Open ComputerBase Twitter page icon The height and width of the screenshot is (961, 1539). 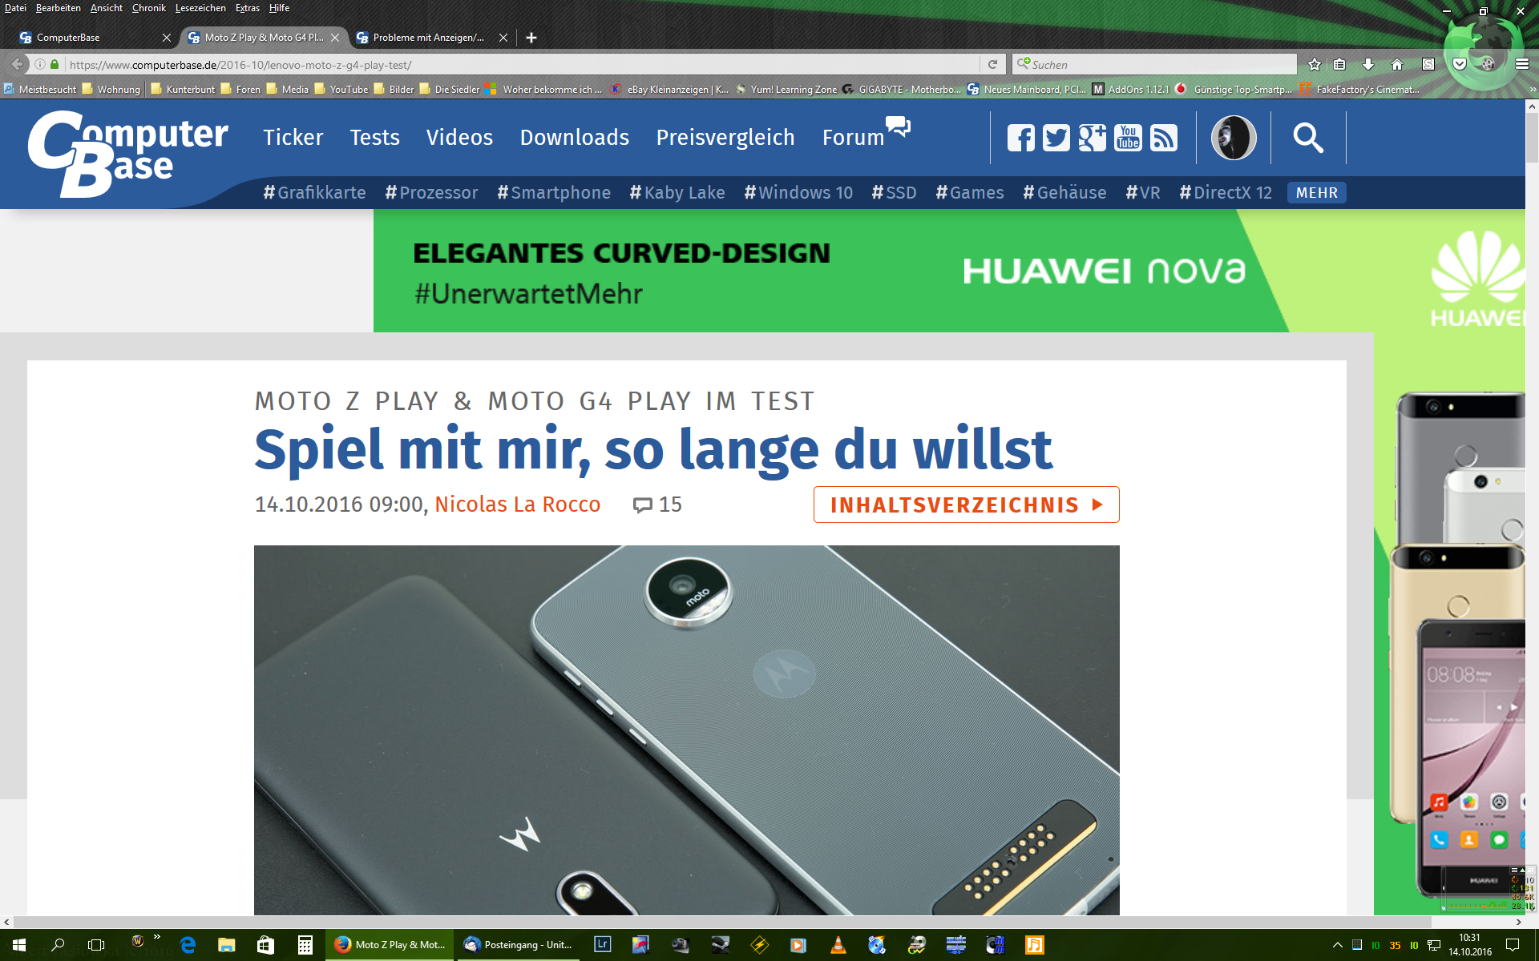pyautogui.click(x=1056, y=138)
